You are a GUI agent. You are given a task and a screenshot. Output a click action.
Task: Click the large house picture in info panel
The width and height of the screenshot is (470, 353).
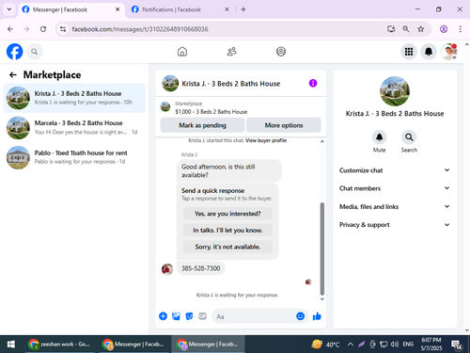pos(395,91)
